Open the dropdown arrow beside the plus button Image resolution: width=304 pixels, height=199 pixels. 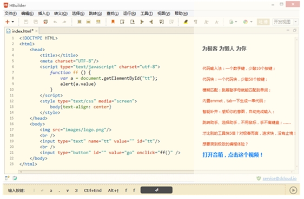point(13,22)
